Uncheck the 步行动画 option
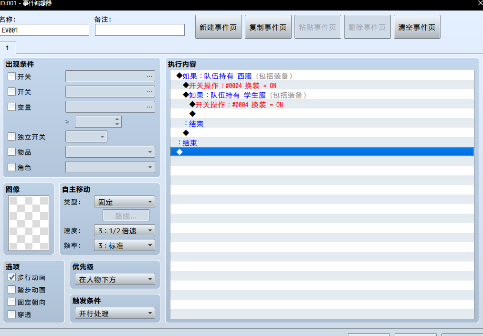Screen dimensions: 483x336 click(x=12, y=277)
